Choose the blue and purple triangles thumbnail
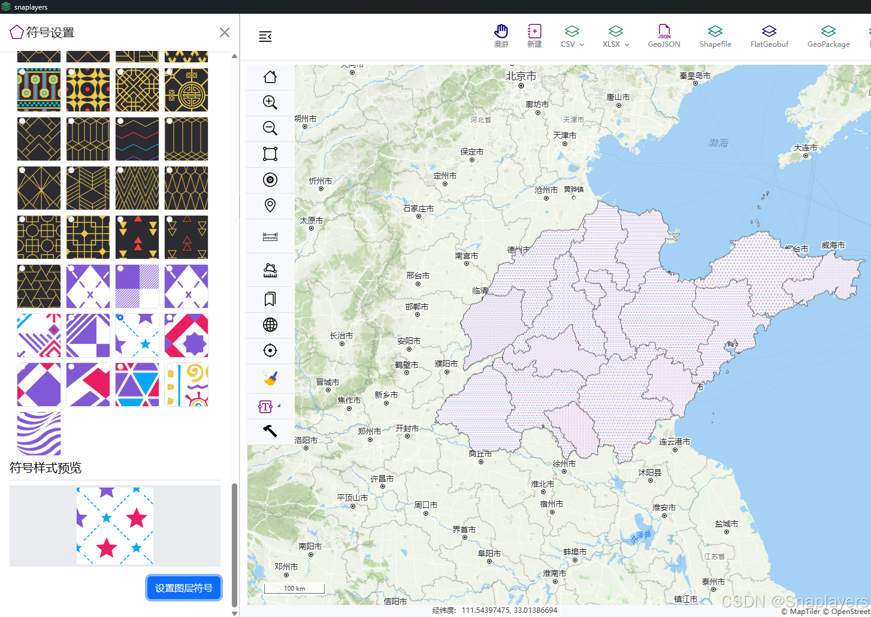The width and height of the screenshot is (871, 617). [x=137, y=385]
